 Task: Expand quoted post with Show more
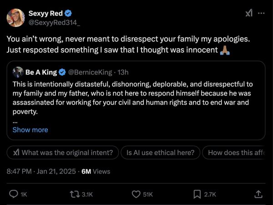point(30,130)
